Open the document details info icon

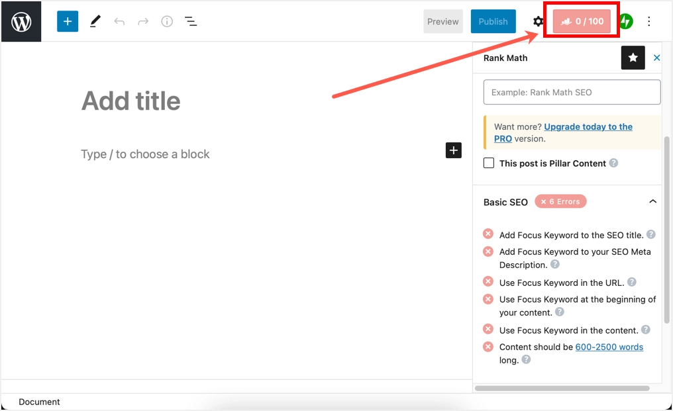[x=167, y=21]
